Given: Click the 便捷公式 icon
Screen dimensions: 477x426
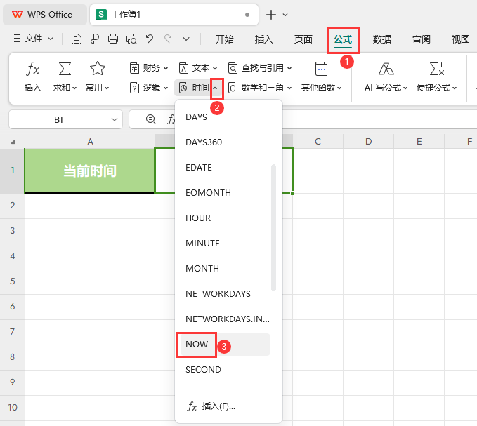Looking at the screenshot, I should (x=437, y=69).
